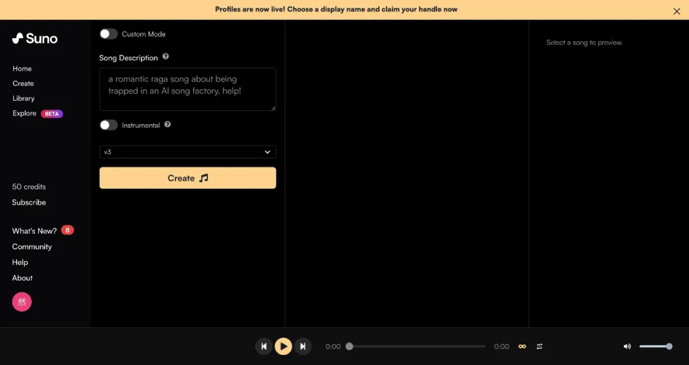Click the help icon next to Instrumental

pyautogui.click(x=168, y=124)
